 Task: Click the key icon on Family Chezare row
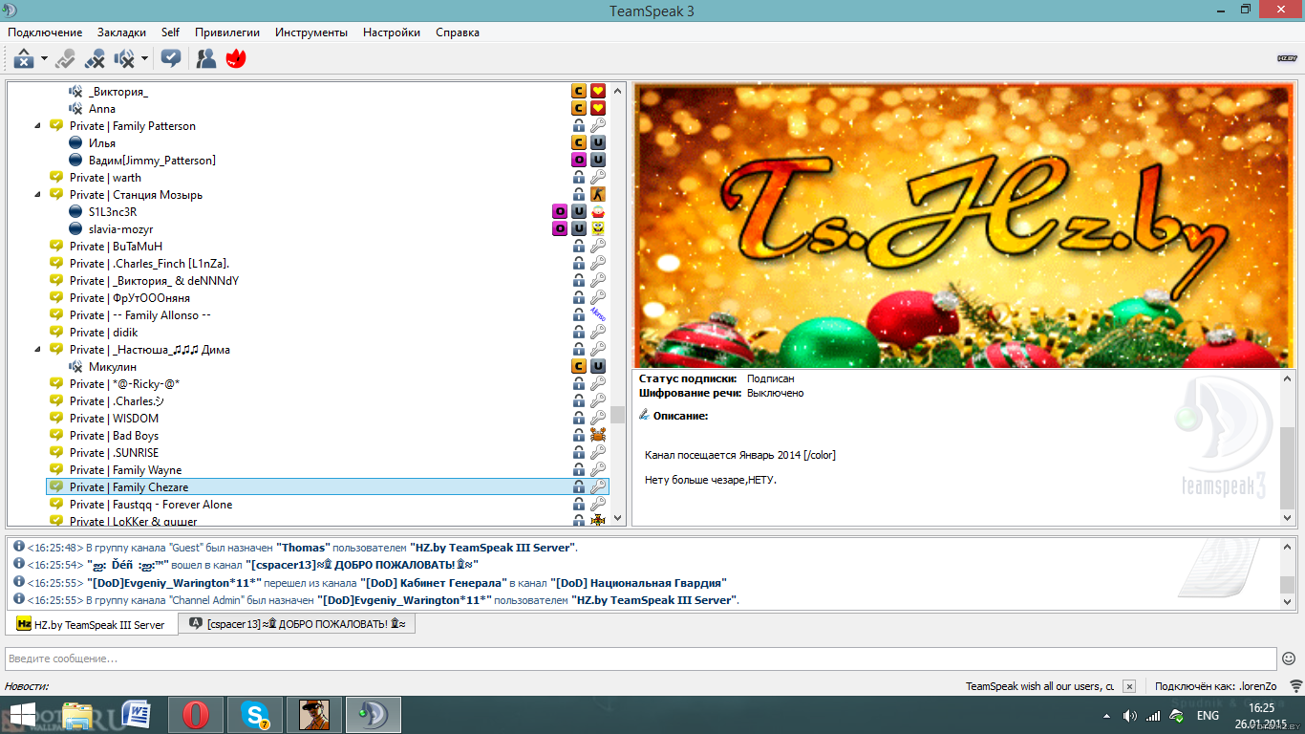click(x=598, y=487)
